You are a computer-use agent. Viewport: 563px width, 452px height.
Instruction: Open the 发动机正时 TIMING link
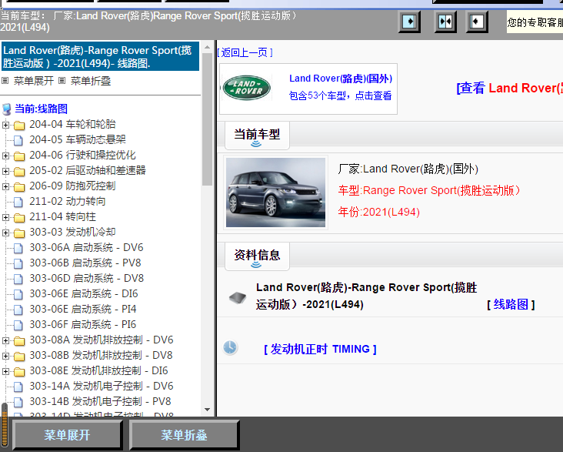pos(320,349)
